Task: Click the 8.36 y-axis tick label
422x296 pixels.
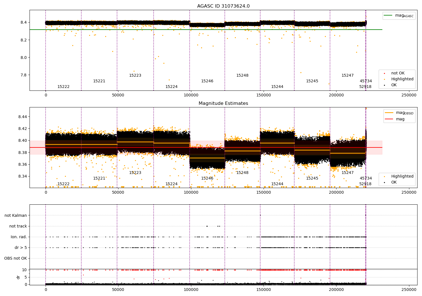Action: pyautogui.click(x=23, y=164)
